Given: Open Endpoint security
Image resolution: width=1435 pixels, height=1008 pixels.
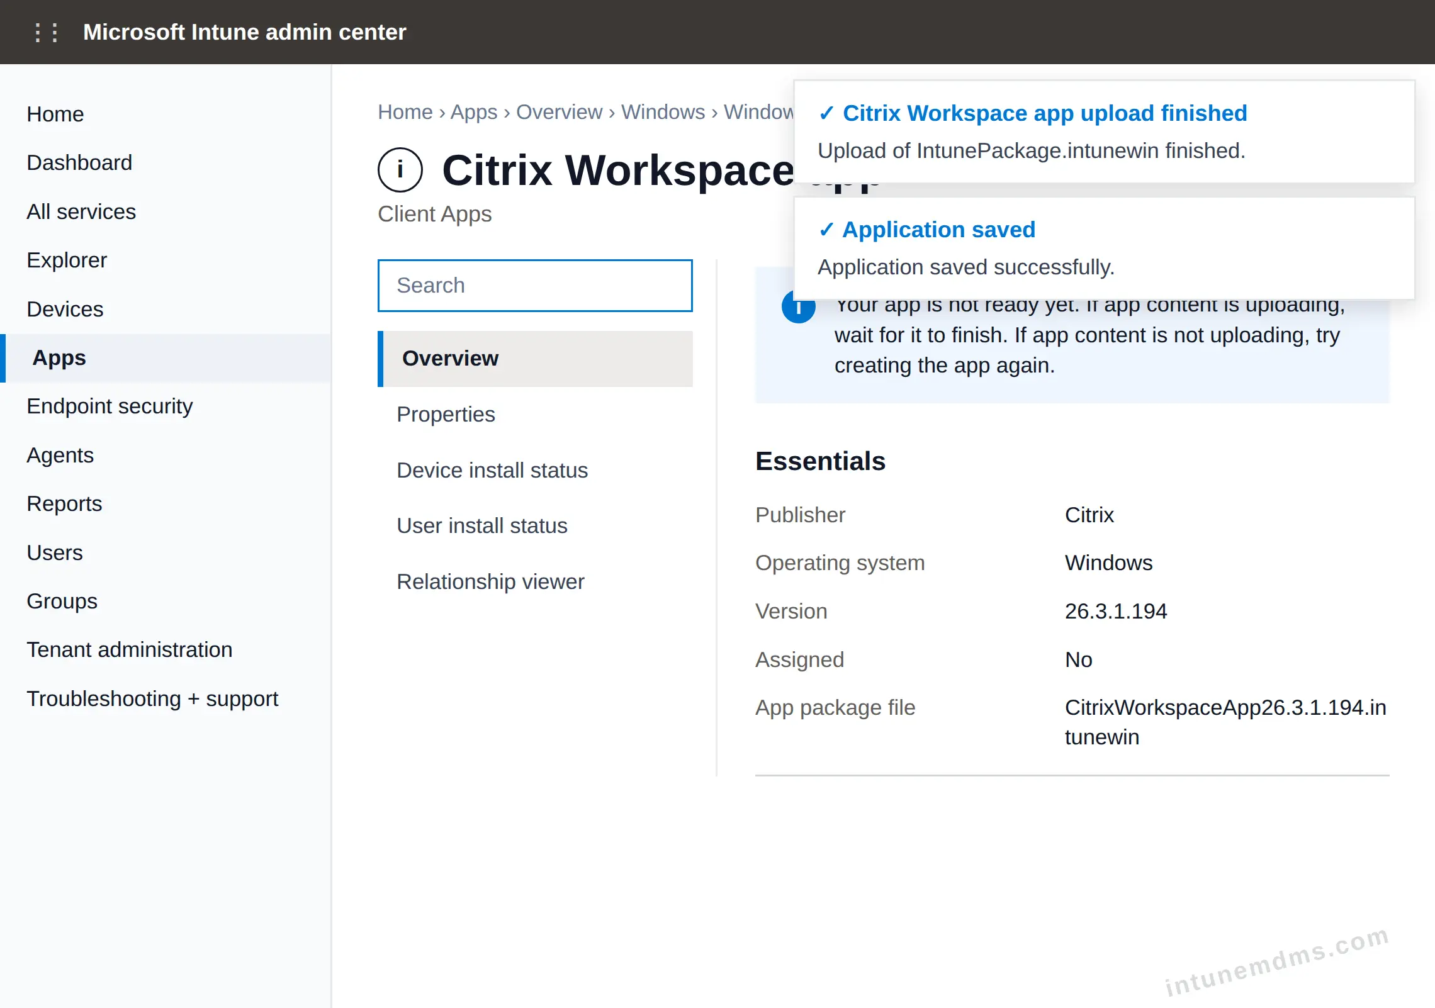Looking at the screenshot, I should (166, 406).
